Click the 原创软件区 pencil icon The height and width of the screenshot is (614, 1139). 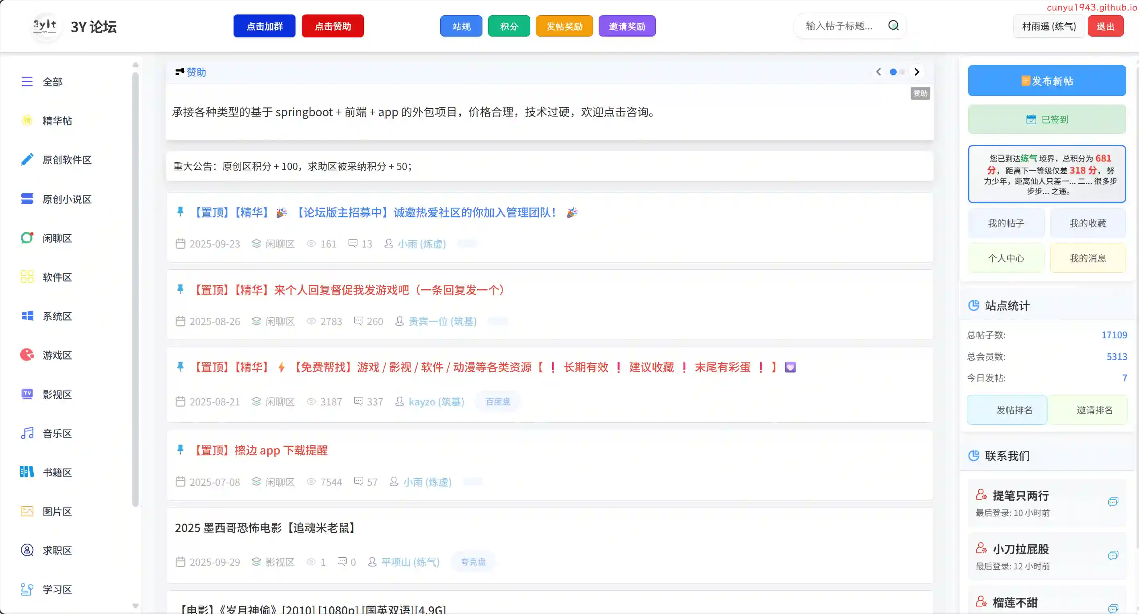click(27, 160)
